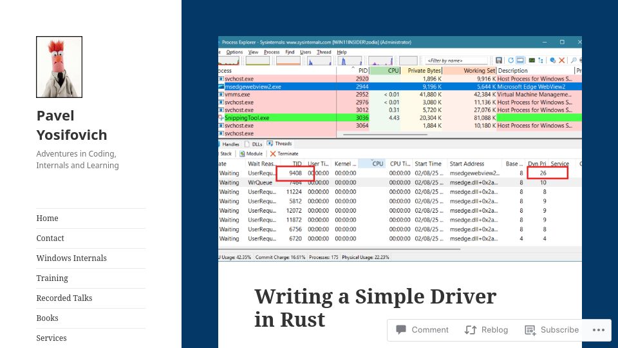The height and width of the screenshot is (348, 618).
Task: Click the Module button in threads toolbar
Action: [251, 153]
